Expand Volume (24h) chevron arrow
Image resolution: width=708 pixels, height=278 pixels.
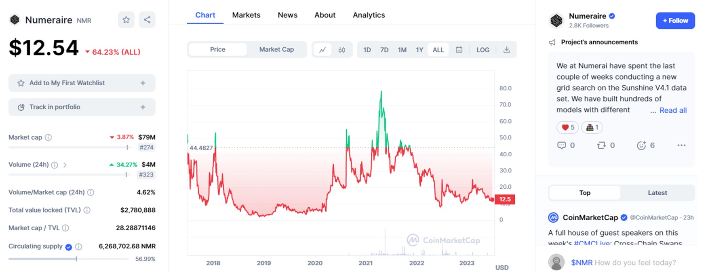coord(65,165)
